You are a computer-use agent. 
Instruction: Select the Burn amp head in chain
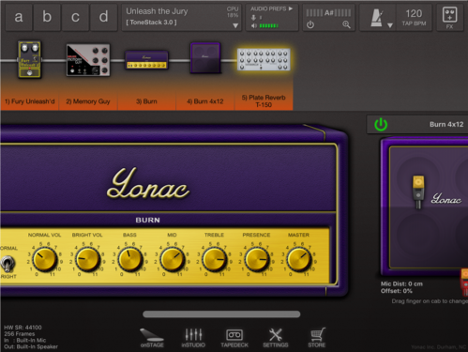[146, 60]
